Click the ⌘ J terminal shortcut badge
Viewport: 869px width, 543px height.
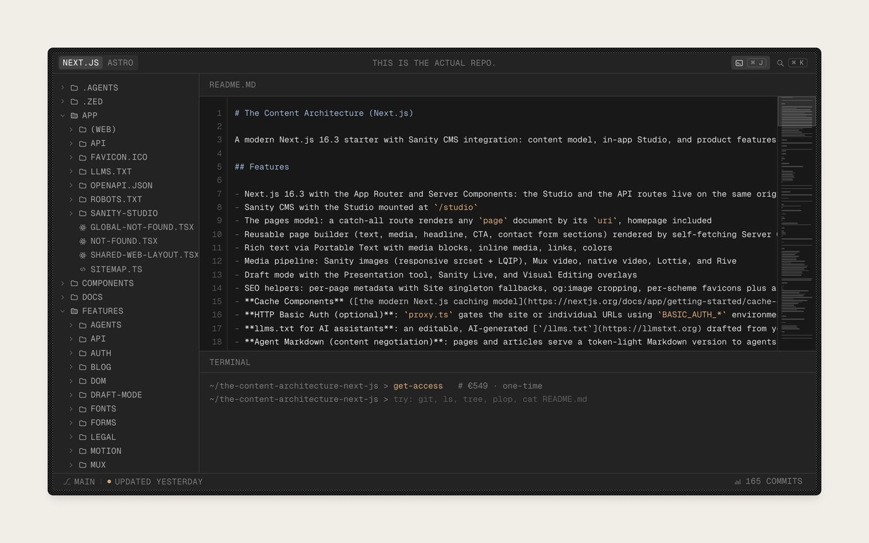pyautogui.click(x=757, y=63)
